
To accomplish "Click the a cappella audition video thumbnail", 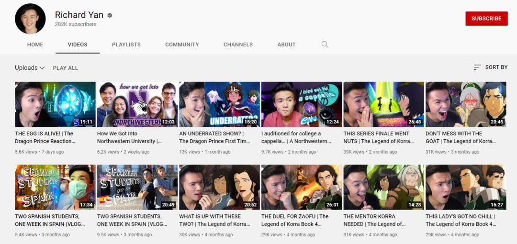I will tap(302, 104).
